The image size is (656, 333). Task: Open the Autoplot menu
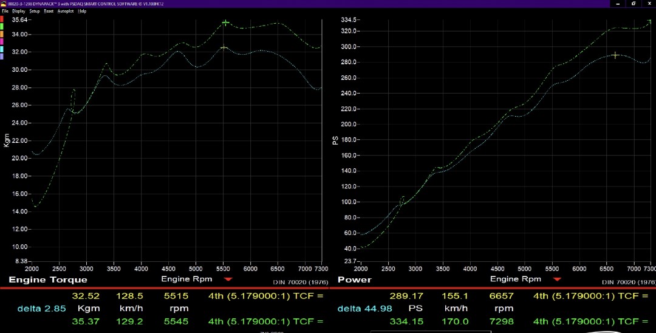point(66,11)
